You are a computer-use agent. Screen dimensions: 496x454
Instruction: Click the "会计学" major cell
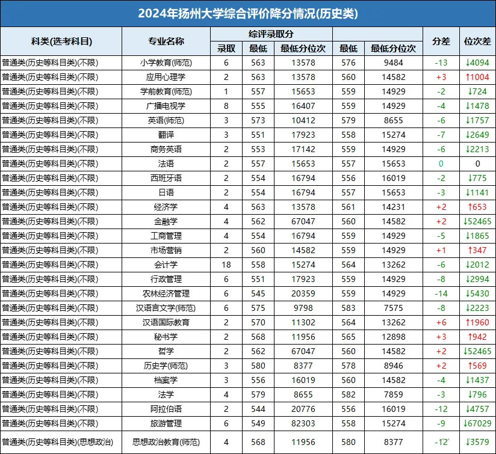(x=166, y=265)
